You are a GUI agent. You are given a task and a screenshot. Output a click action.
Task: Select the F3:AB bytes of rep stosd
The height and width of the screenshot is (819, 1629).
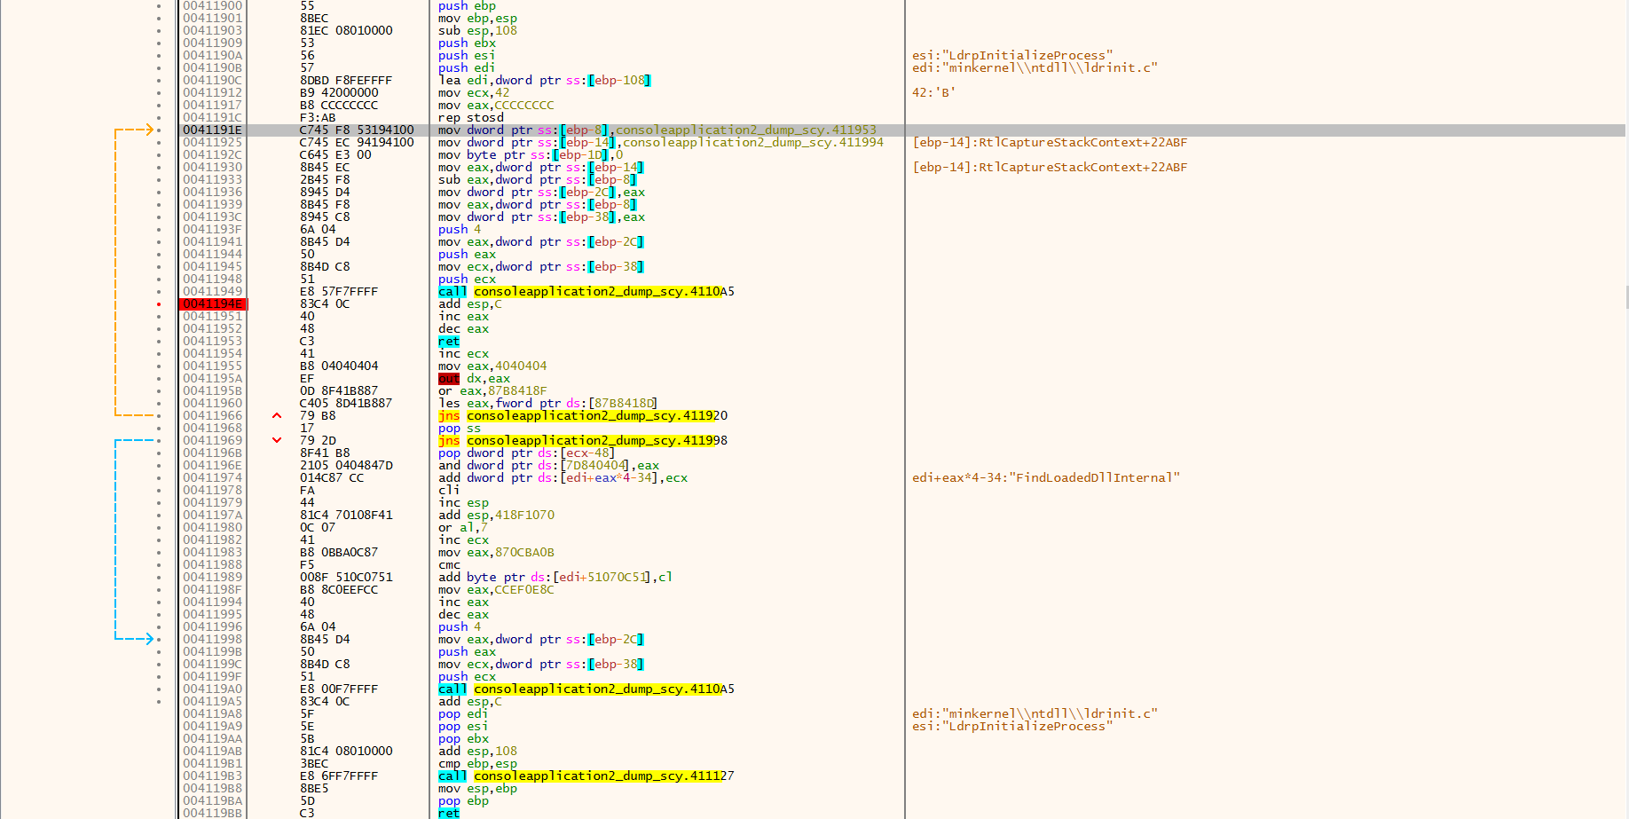point(318,118)
